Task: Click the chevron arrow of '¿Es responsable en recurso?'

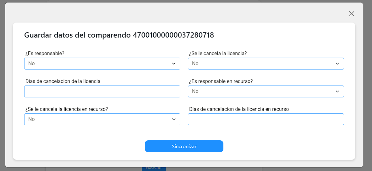Action: [x=337, y=91]
